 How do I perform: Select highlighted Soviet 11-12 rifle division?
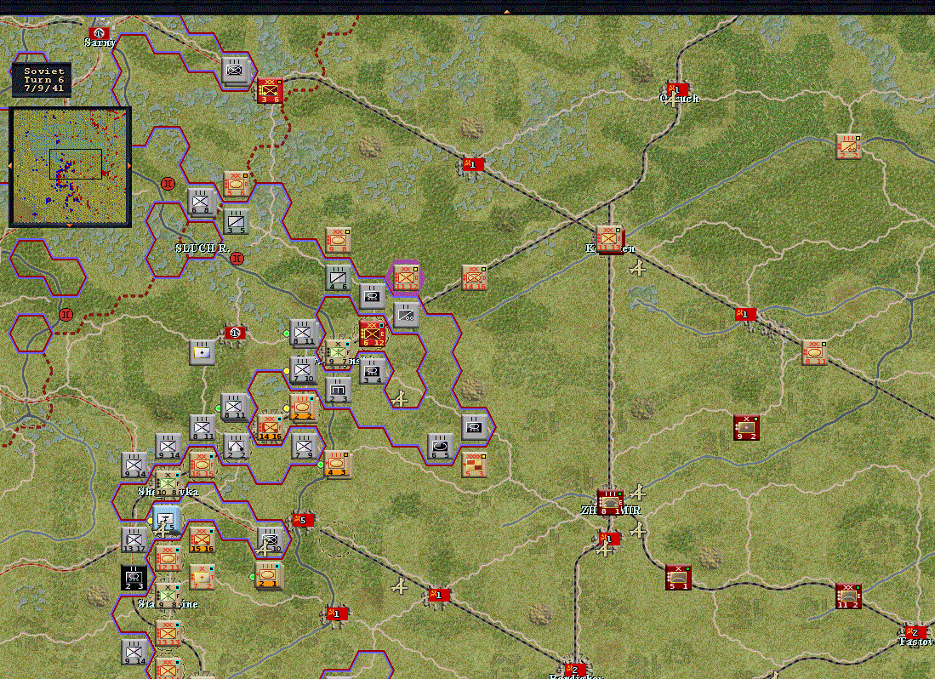[406, 277]
